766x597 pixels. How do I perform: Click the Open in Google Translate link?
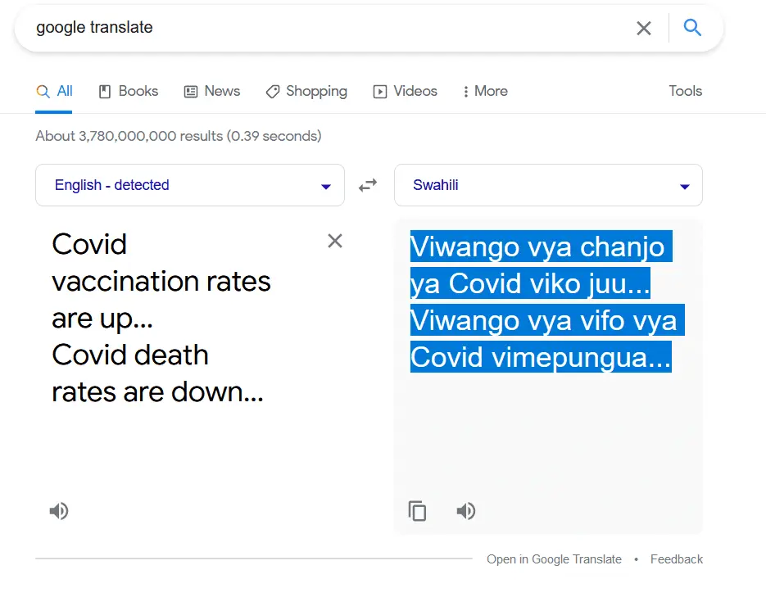click(x=554, y=559)
